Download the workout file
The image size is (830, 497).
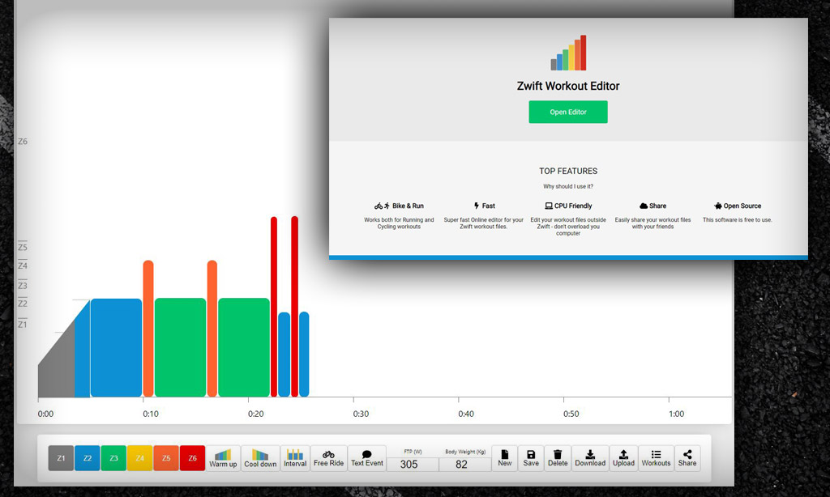(590, 458)
